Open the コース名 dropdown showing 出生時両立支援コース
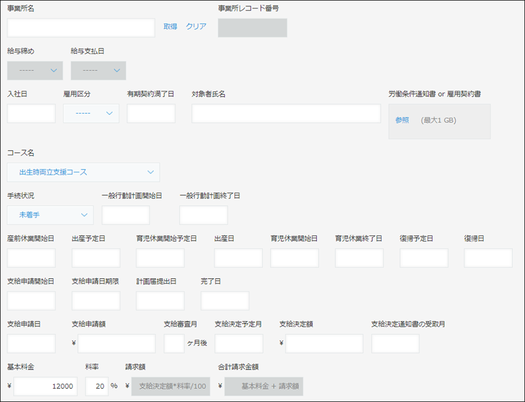 [x=83, y=172]
